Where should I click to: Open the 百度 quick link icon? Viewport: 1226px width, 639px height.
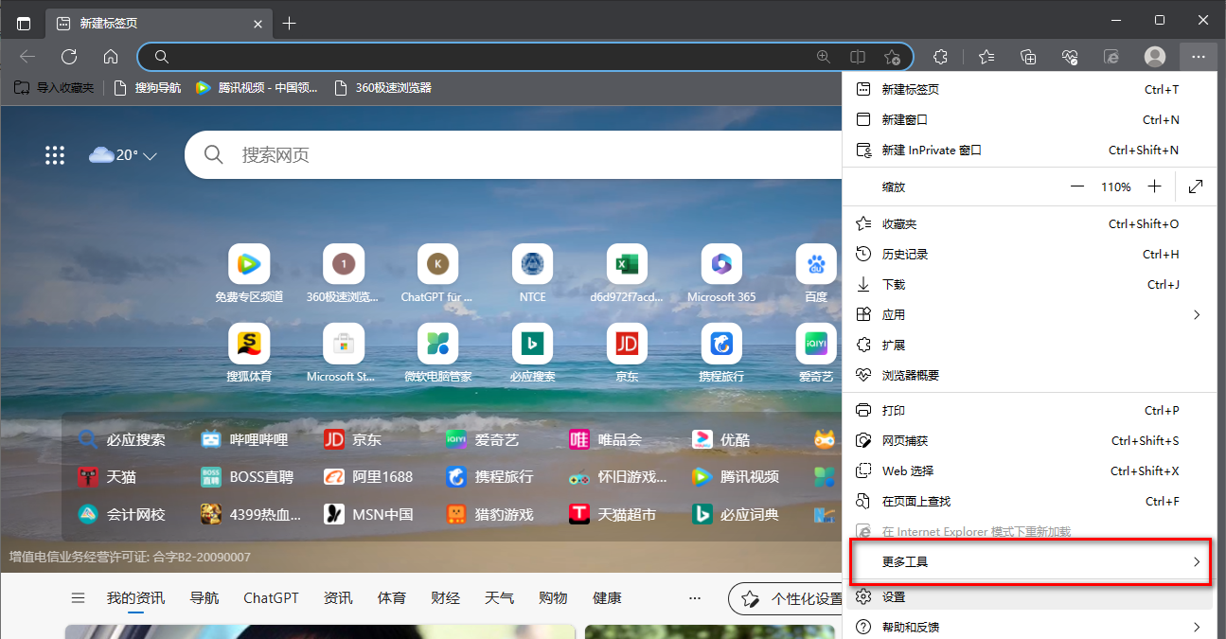815,265
